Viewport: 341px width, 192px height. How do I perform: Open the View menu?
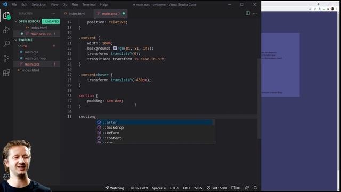pyautogui.click(x=54, y=5)
